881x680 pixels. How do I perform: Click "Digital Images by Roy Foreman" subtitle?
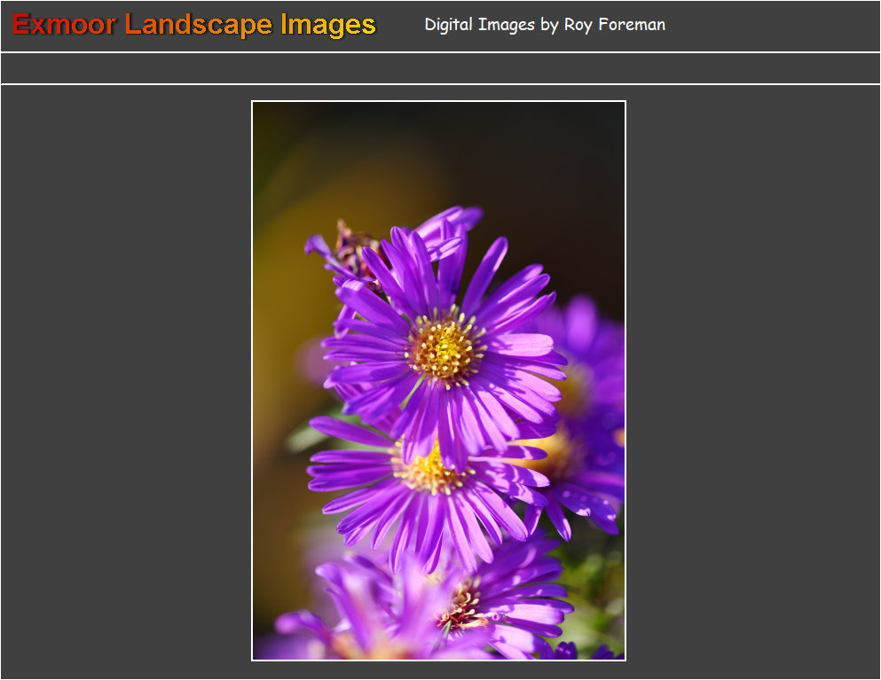click(545, 25)
